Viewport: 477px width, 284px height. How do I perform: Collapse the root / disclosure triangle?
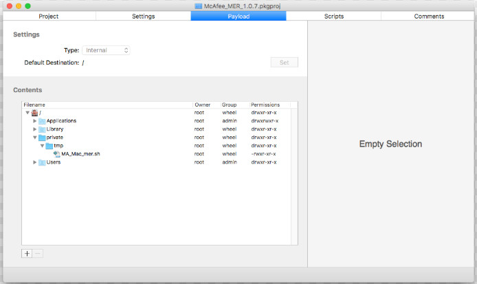[27, 113]
